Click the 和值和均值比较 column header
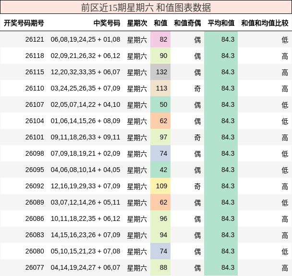 265,23
